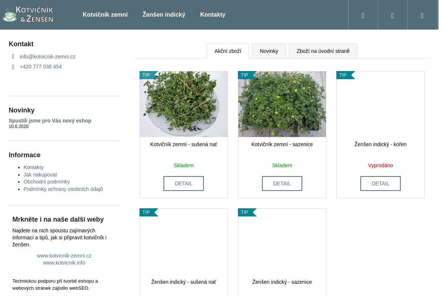Click the last header icon button
The width and height of the screenshot is (444, 296).
422,15
